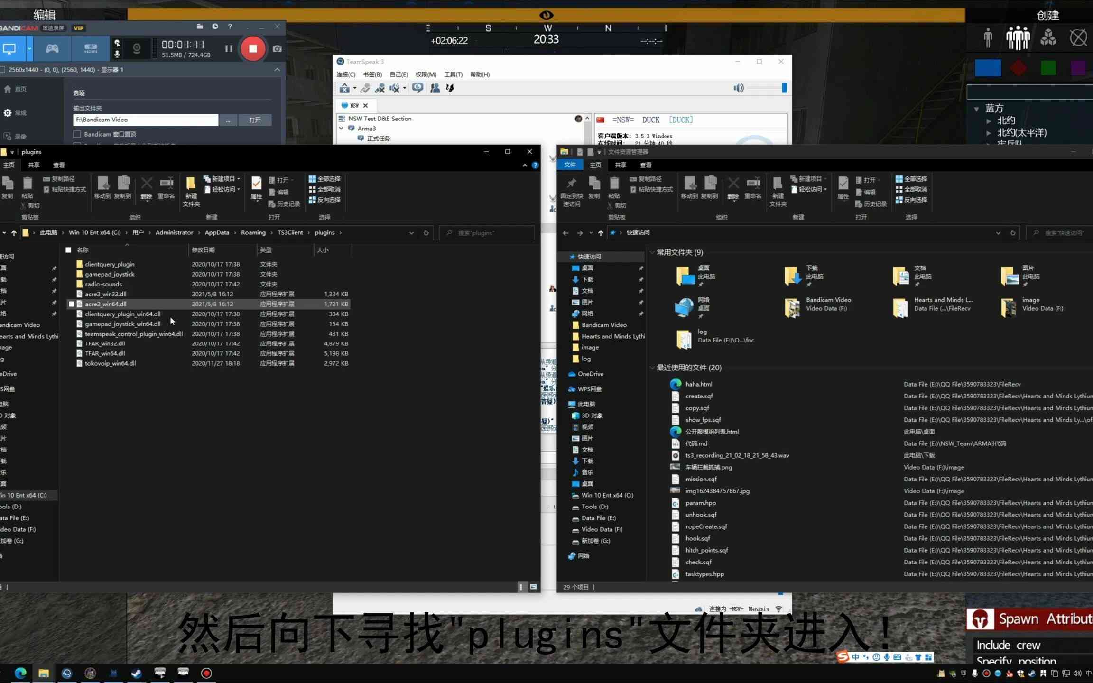Mute speakers in the TeamSpeak toolbar

(x=395, y=88)
